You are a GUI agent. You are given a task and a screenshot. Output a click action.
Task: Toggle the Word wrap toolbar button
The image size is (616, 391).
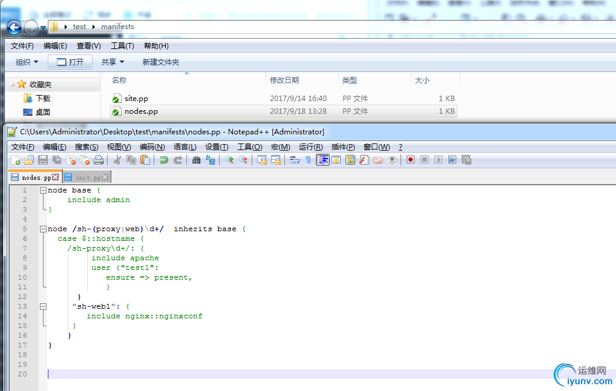295,160
